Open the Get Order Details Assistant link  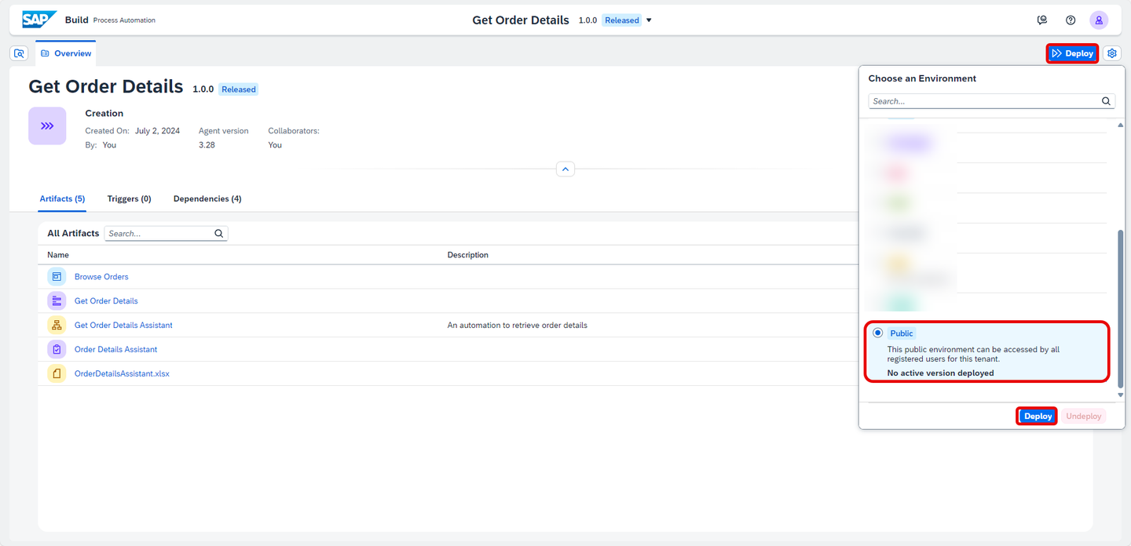point(123,326)
